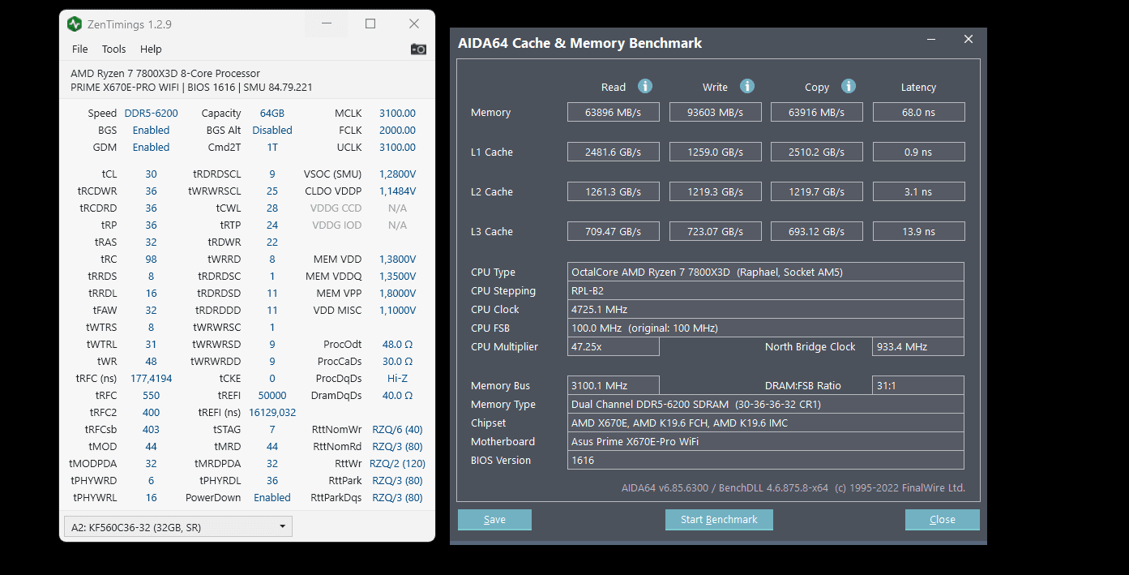Click the MEM VDD value 1,3800V
1129x575 pixels.
(397, 259)
